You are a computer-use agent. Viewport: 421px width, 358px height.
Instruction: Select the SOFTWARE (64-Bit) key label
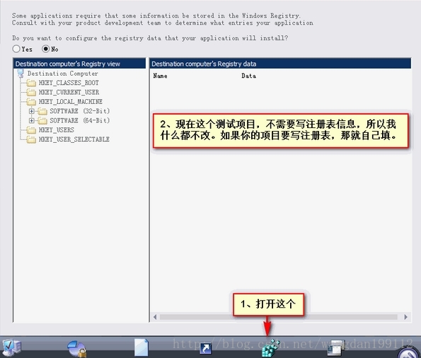click(x=80, y=120)
